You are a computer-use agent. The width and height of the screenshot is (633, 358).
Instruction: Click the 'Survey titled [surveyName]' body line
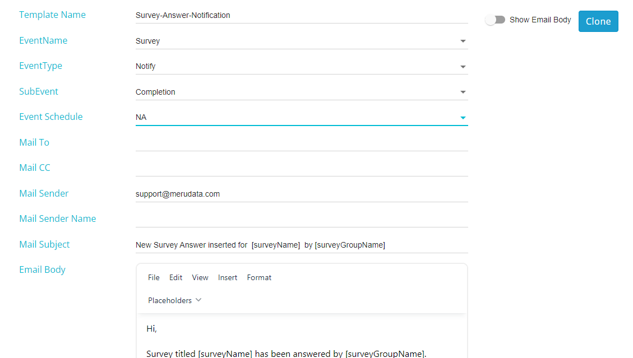pos(286,354)
